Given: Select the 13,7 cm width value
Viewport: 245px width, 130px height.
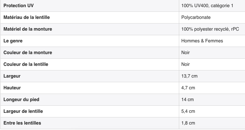Looking at the screenshot, I should click(x=189, y=76).
